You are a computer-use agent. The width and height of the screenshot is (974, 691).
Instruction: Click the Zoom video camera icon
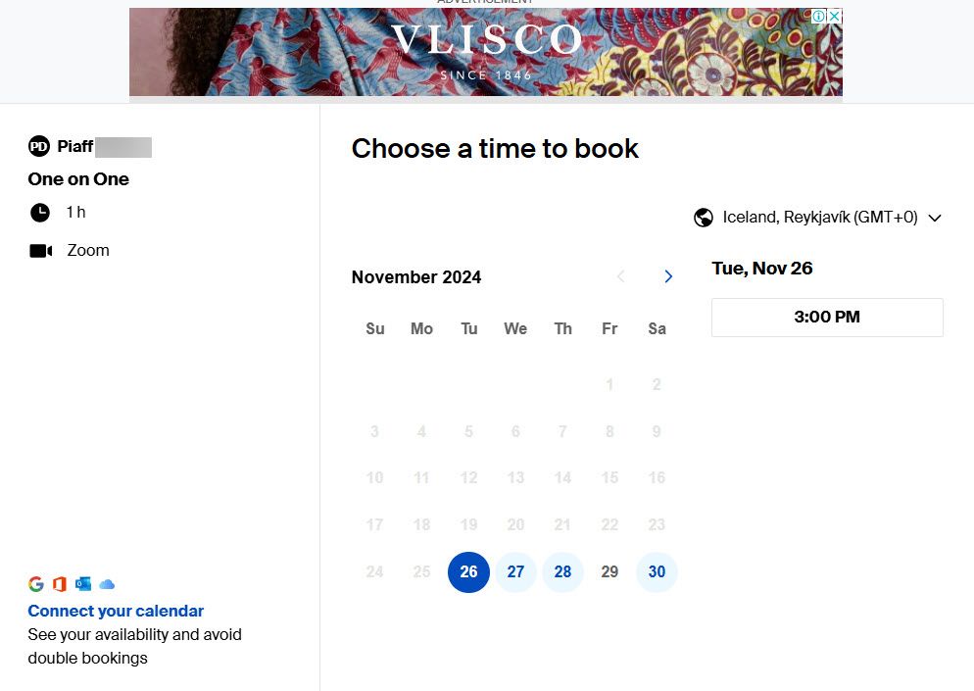(39, 250)
